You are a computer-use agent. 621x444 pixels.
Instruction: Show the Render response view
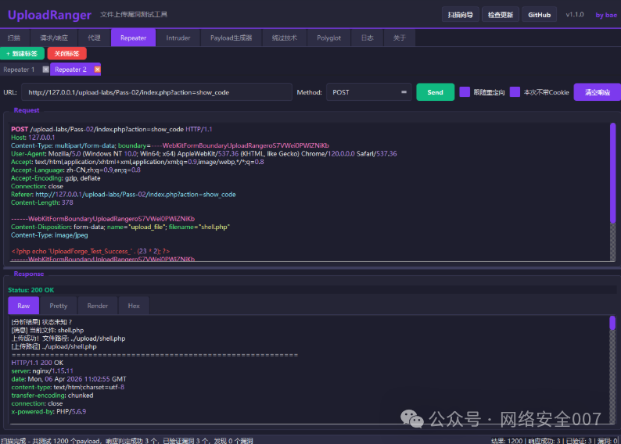point(98,306)
